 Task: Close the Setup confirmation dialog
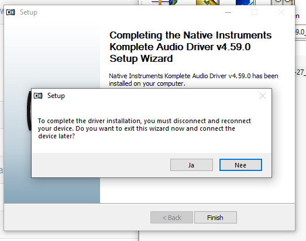point(263,96)
